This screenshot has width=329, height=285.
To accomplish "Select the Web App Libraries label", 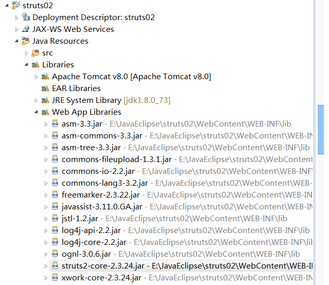I will tap(87, 112).
